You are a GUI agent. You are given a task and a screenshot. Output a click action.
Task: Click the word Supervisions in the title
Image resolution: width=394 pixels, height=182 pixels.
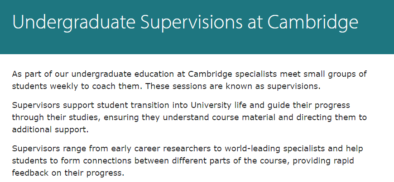(192, 23)
